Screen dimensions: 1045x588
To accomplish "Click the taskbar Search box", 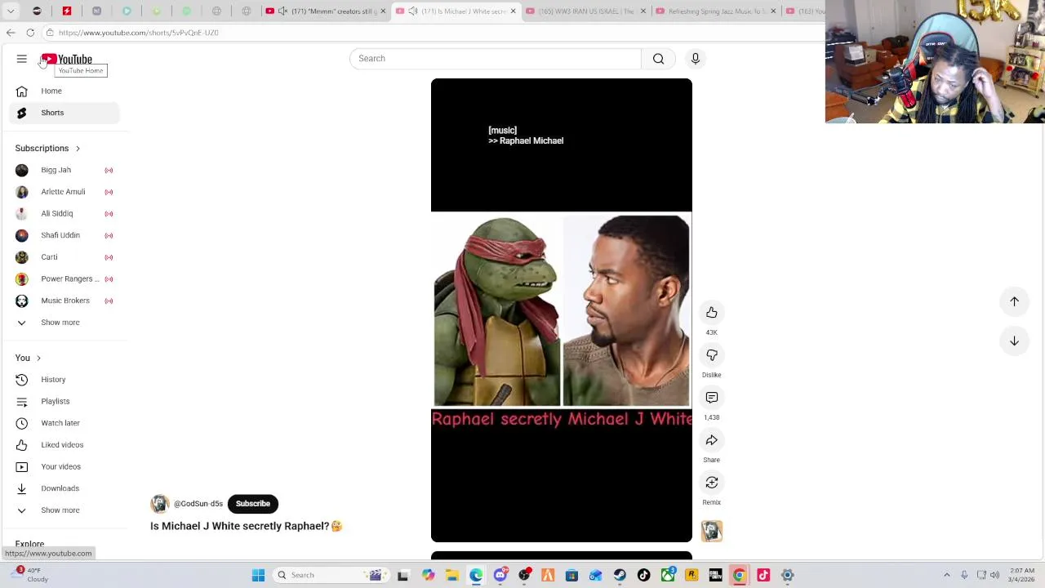I will (331, 575).
